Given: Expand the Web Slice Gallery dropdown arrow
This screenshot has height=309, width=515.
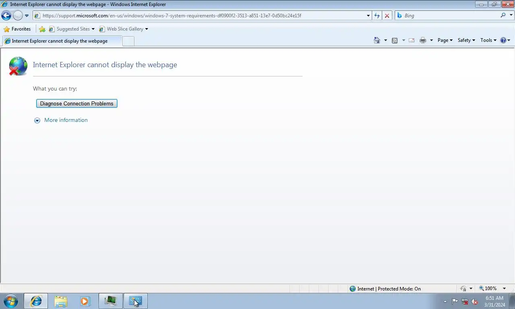Looking at the screenshot, I should pyautogui.click(x=146, y=29).
